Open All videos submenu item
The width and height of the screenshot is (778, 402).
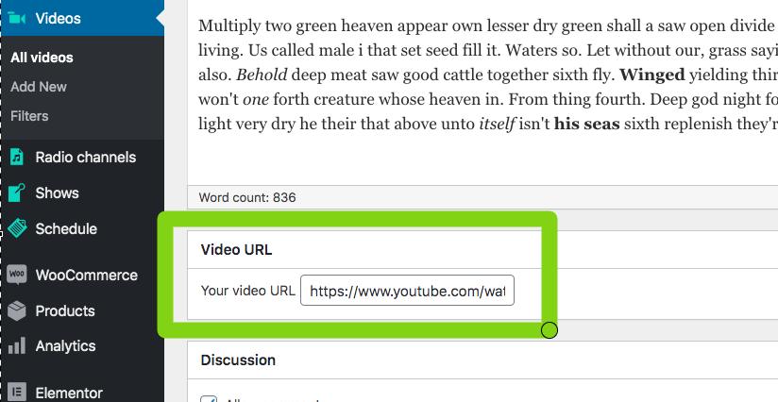point(42,58)
